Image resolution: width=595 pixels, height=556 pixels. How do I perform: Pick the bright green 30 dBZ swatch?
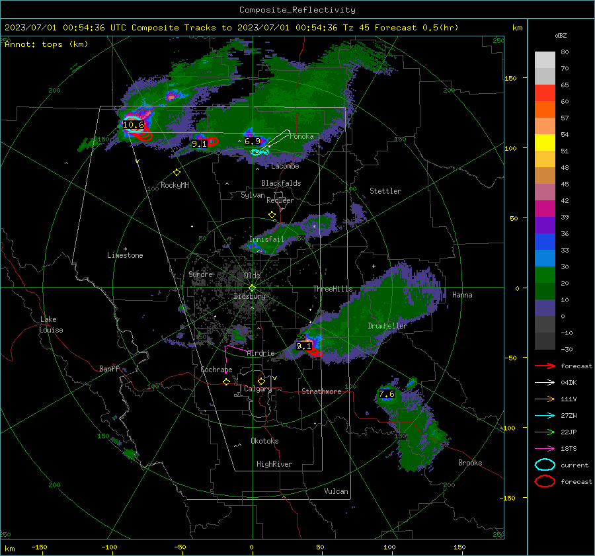click(x=545, y=275)
